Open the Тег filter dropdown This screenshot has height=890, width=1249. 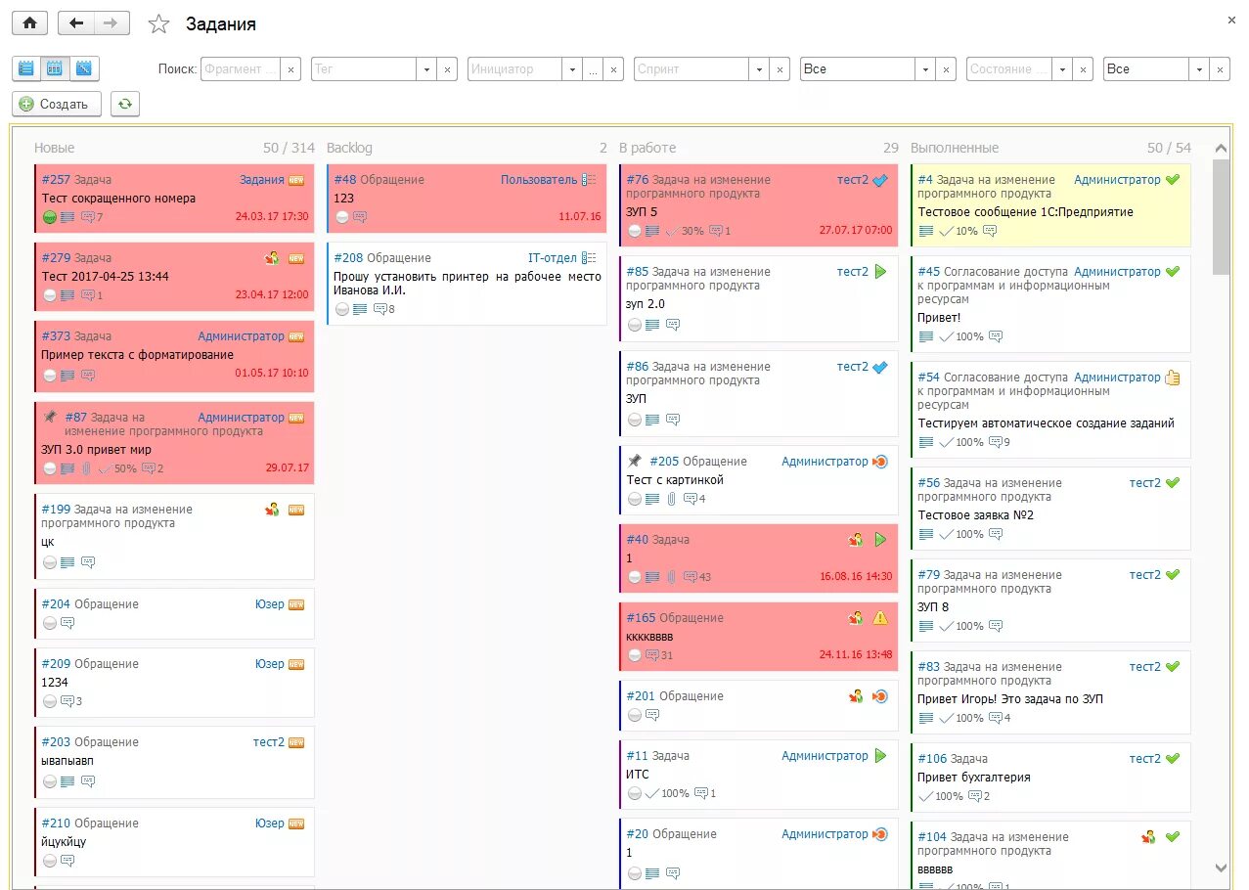tap(426, 69)
